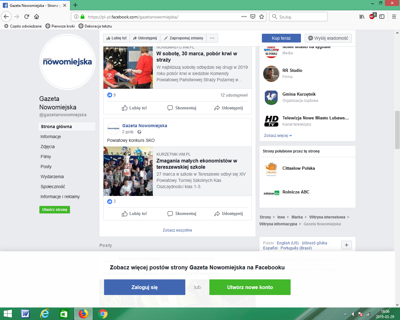Share the SKO contest post
The width and height of the screenshot is (400, 320).
tap(228, 213)
